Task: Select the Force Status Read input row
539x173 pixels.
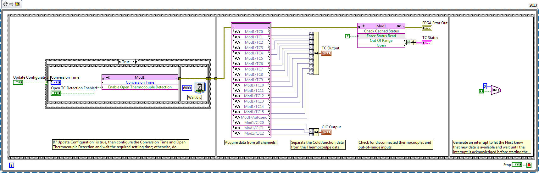Action: [381, 36]
